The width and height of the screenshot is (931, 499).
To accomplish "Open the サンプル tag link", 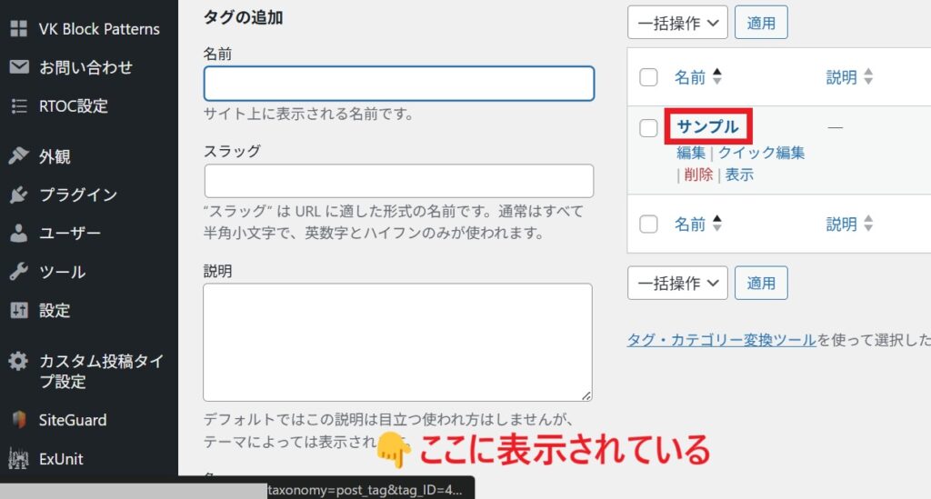I will pyautogui.click(x=707, y=126).
